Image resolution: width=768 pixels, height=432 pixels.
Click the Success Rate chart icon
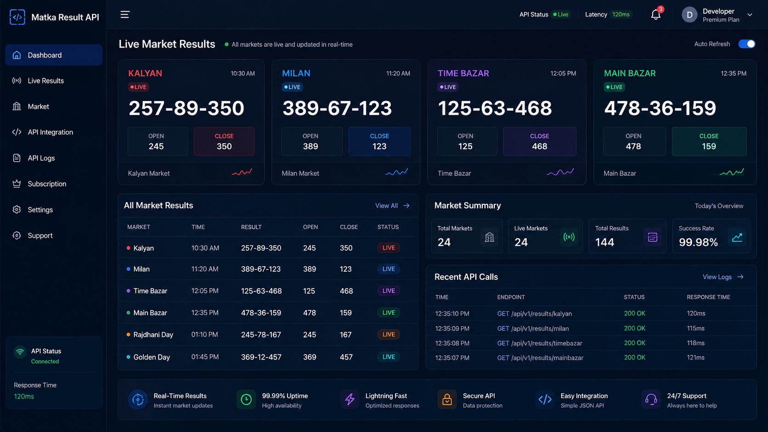tap(737, 237)
